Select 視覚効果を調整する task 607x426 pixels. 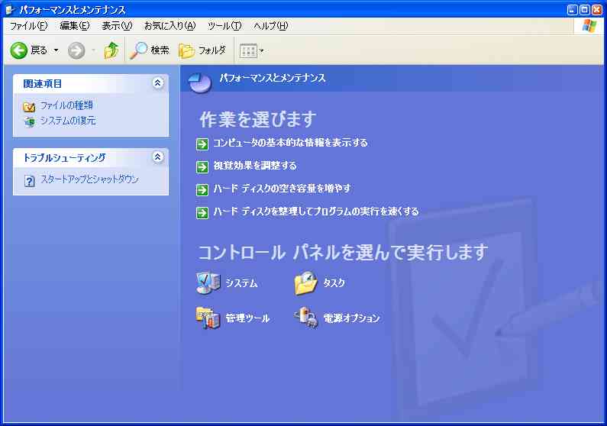click(x=255, y=166)
